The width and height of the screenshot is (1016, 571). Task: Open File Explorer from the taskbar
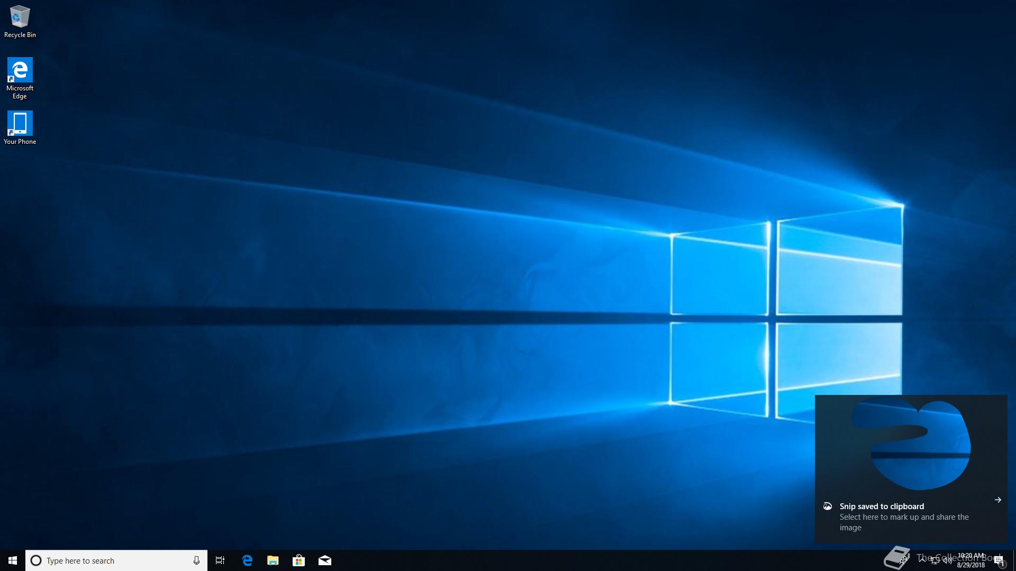tap(273, 560)
